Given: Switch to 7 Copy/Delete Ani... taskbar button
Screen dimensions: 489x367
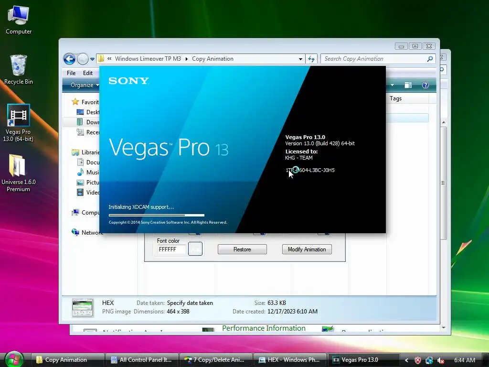Looking at the screenshot, I should [x=216, y=360].
